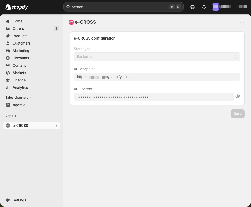Viewport: 251px width, 207px height.
Task: Click the search magnifier icon
Action: tap(68, 7)
